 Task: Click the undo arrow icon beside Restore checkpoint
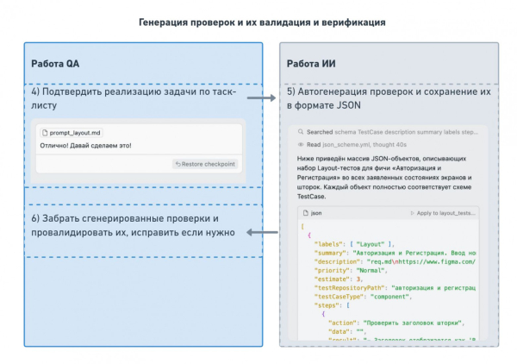pyautogui.click(x=178, y=163)
